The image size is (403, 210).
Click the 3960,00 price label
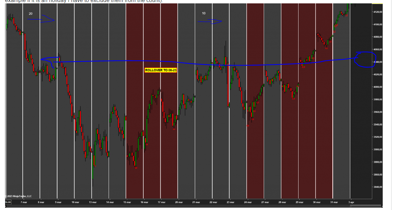click(378, 112)
